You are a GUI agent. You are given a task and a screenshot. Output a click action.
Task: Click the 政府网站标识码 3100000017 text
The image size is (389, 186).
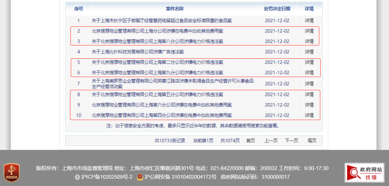255,177
